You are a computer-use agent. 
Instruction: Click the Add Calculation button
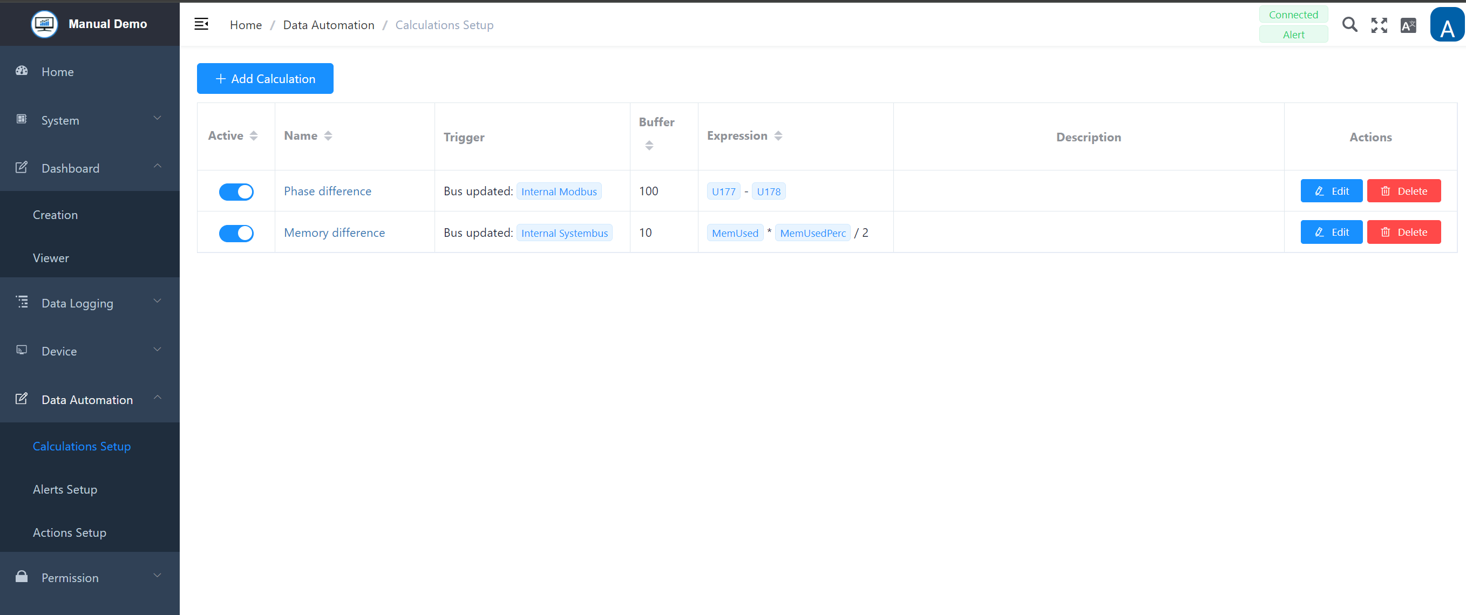[x=264, y=79]
